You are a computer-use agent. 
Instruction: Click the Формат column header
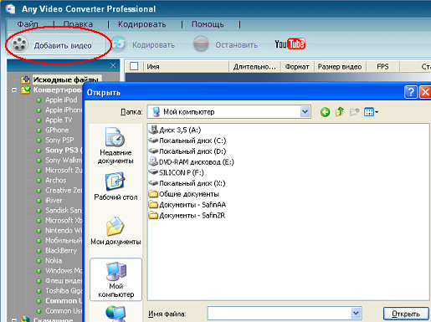tap(297, 67)
